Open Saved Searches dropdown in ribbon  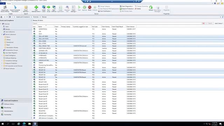[x=26, y=9]
